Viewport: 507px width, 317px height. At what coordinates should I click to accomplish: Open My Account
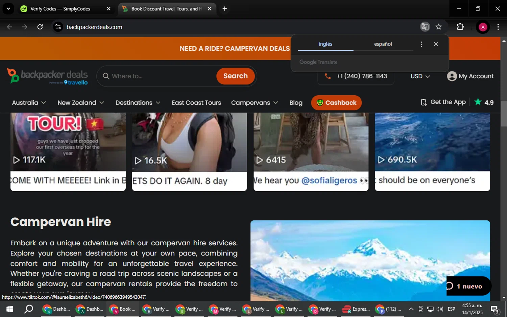pyautogui.click(x=470, y=76)
